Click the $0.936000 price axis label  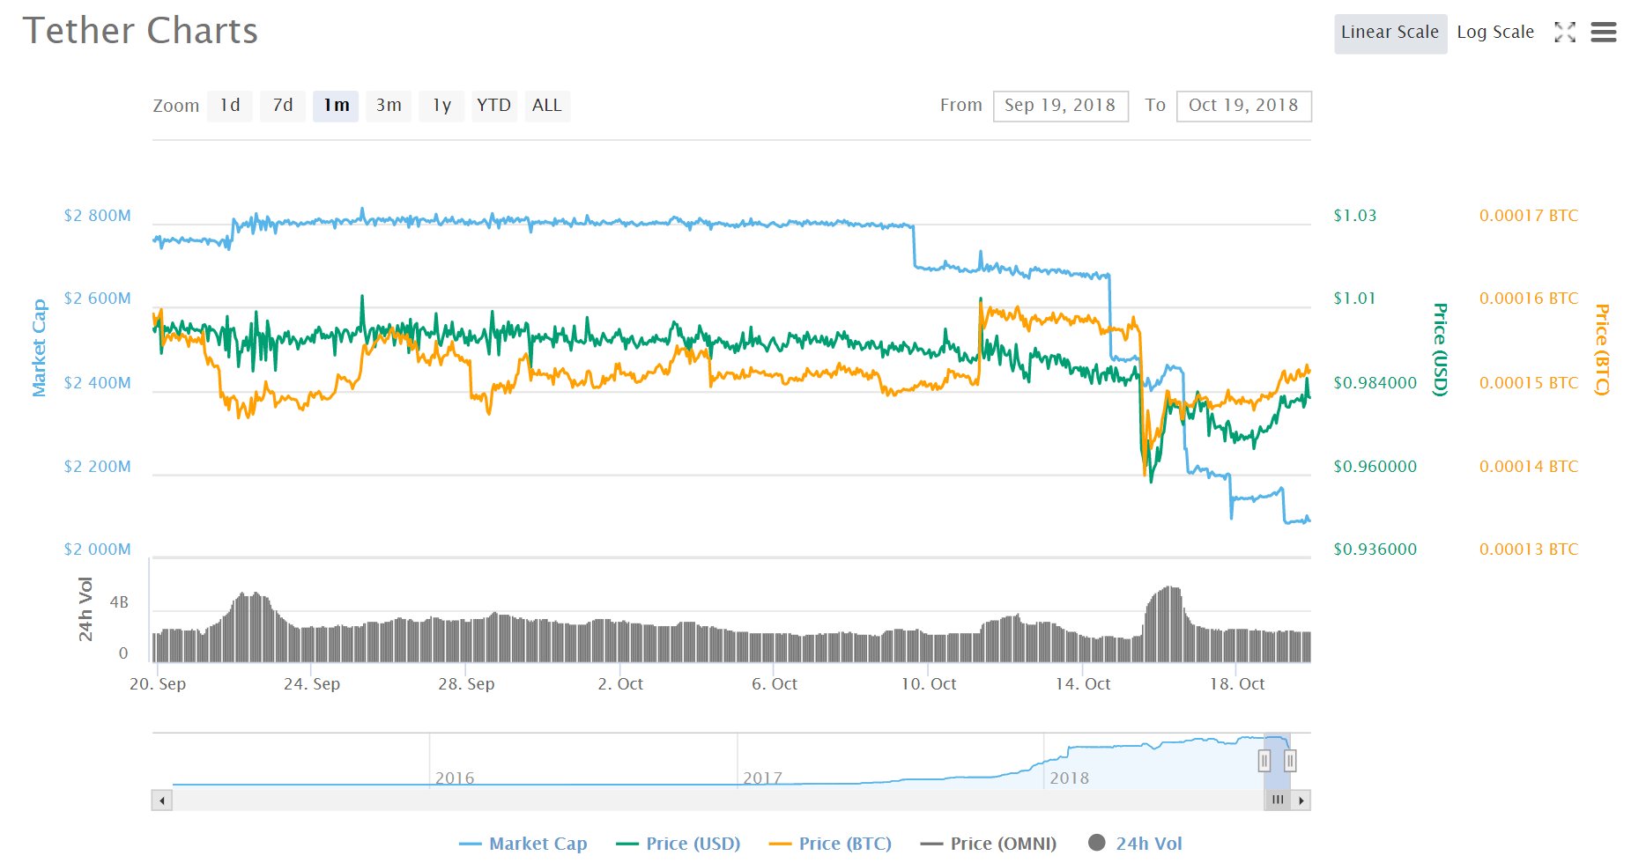1375,550
